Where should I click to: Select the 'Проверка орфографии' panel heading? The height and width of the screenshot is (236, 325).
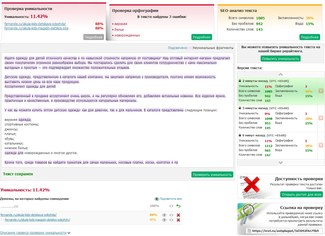[135, 11]
